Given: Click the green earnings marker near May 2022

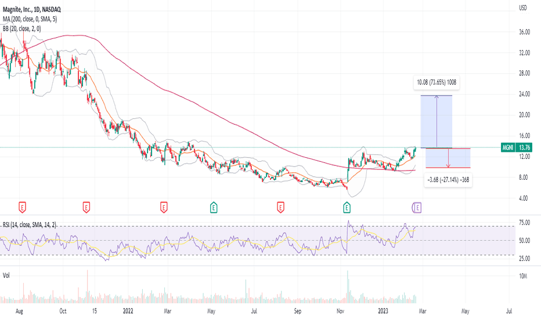Looking at the screenshot, I should tap(214, 207).
